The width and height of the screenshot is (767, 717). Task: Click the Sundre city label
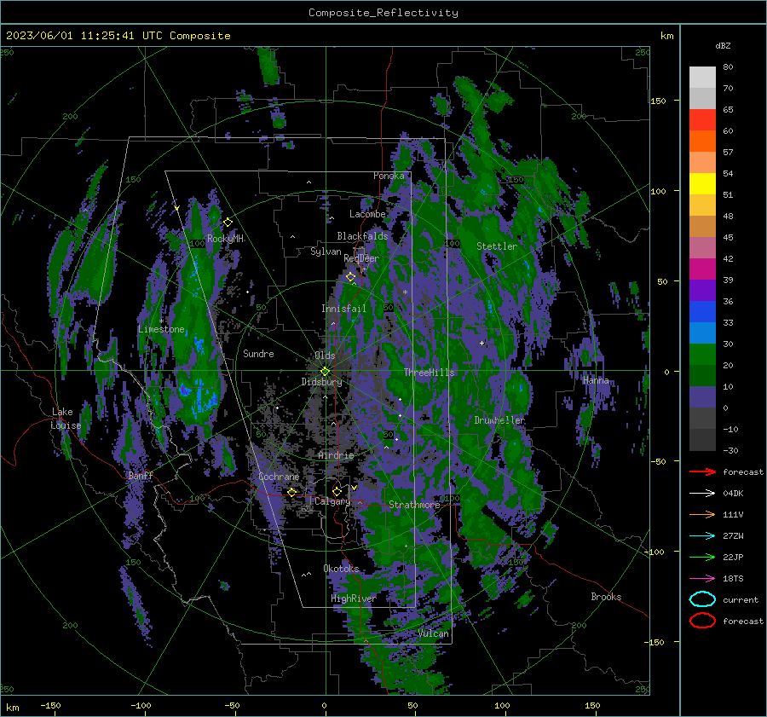[x=258, y=353]
